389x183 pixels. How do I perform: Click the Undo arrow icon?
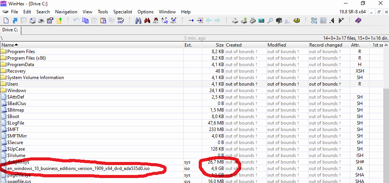tap(76, 21)
